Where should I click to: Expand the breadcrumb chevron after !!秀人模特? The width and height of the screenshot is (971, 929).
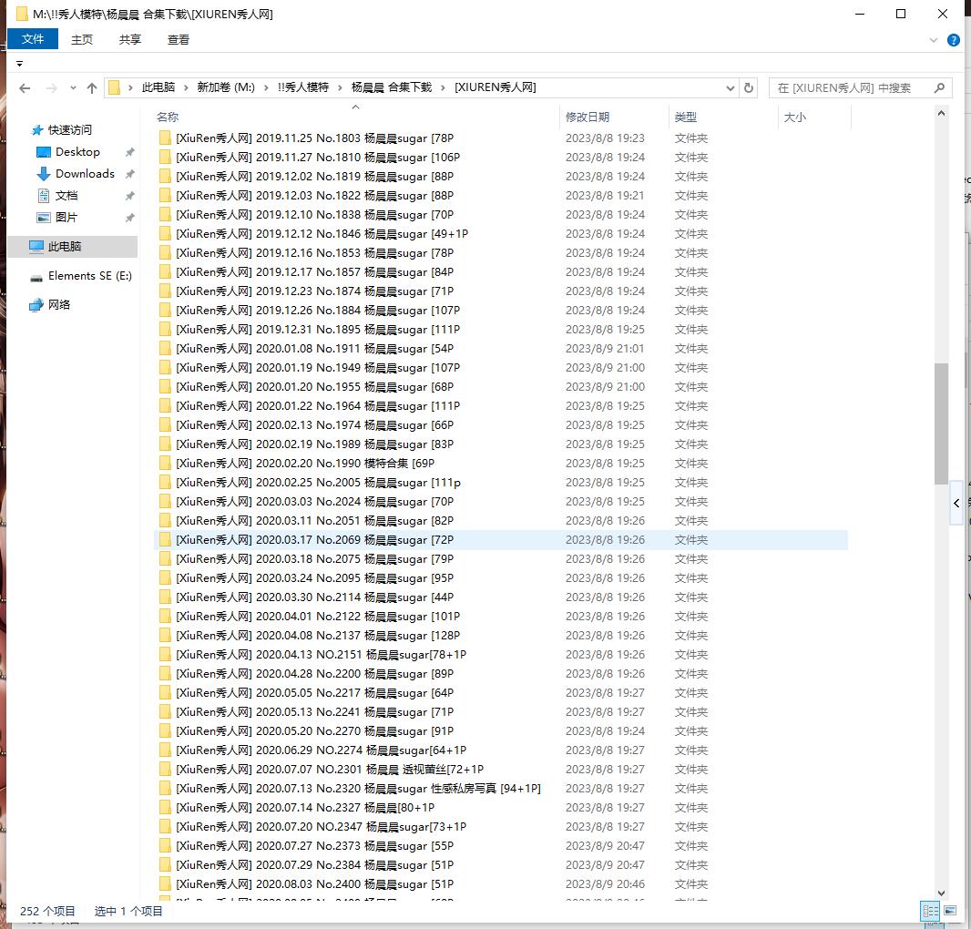coord(340,88)
